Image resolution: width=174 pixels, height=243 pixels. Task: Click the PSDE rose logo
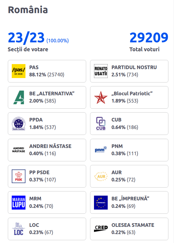point(18,176)
